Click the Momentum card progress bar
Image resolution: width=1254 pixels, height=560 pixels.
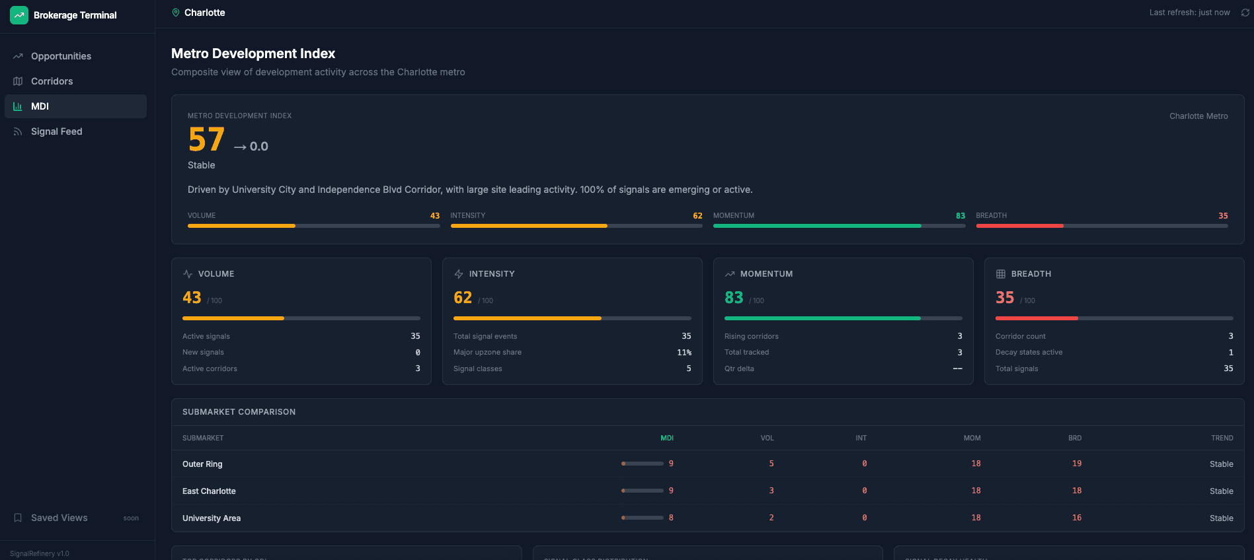point(843,318)
